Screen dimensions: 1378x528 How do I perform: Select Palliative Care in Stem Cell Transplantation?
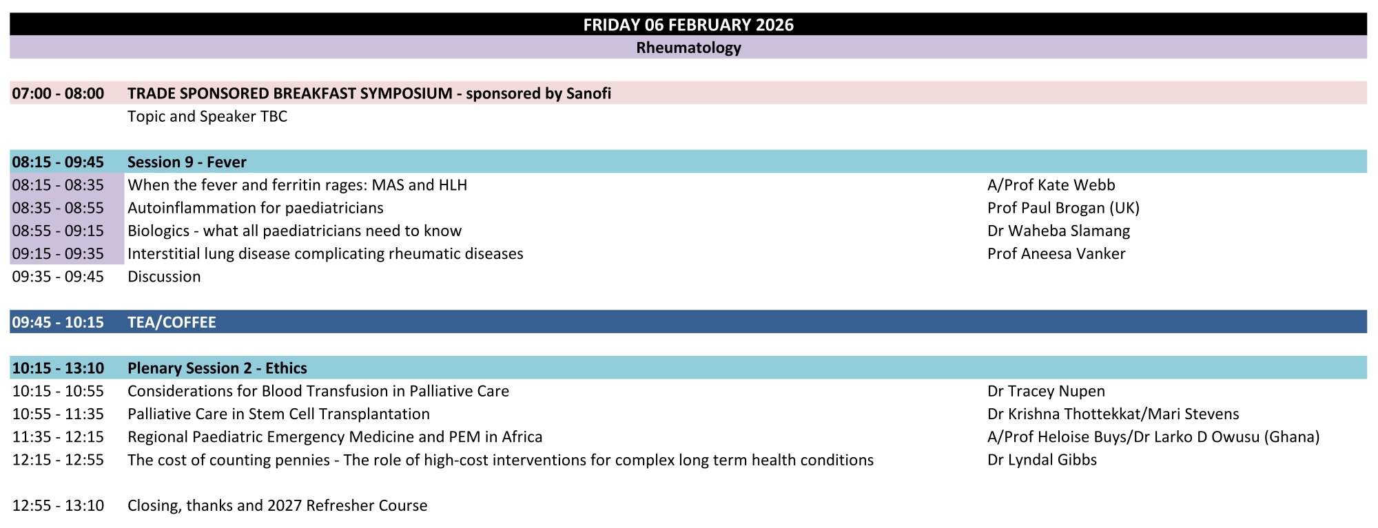(x=278, y=414)
